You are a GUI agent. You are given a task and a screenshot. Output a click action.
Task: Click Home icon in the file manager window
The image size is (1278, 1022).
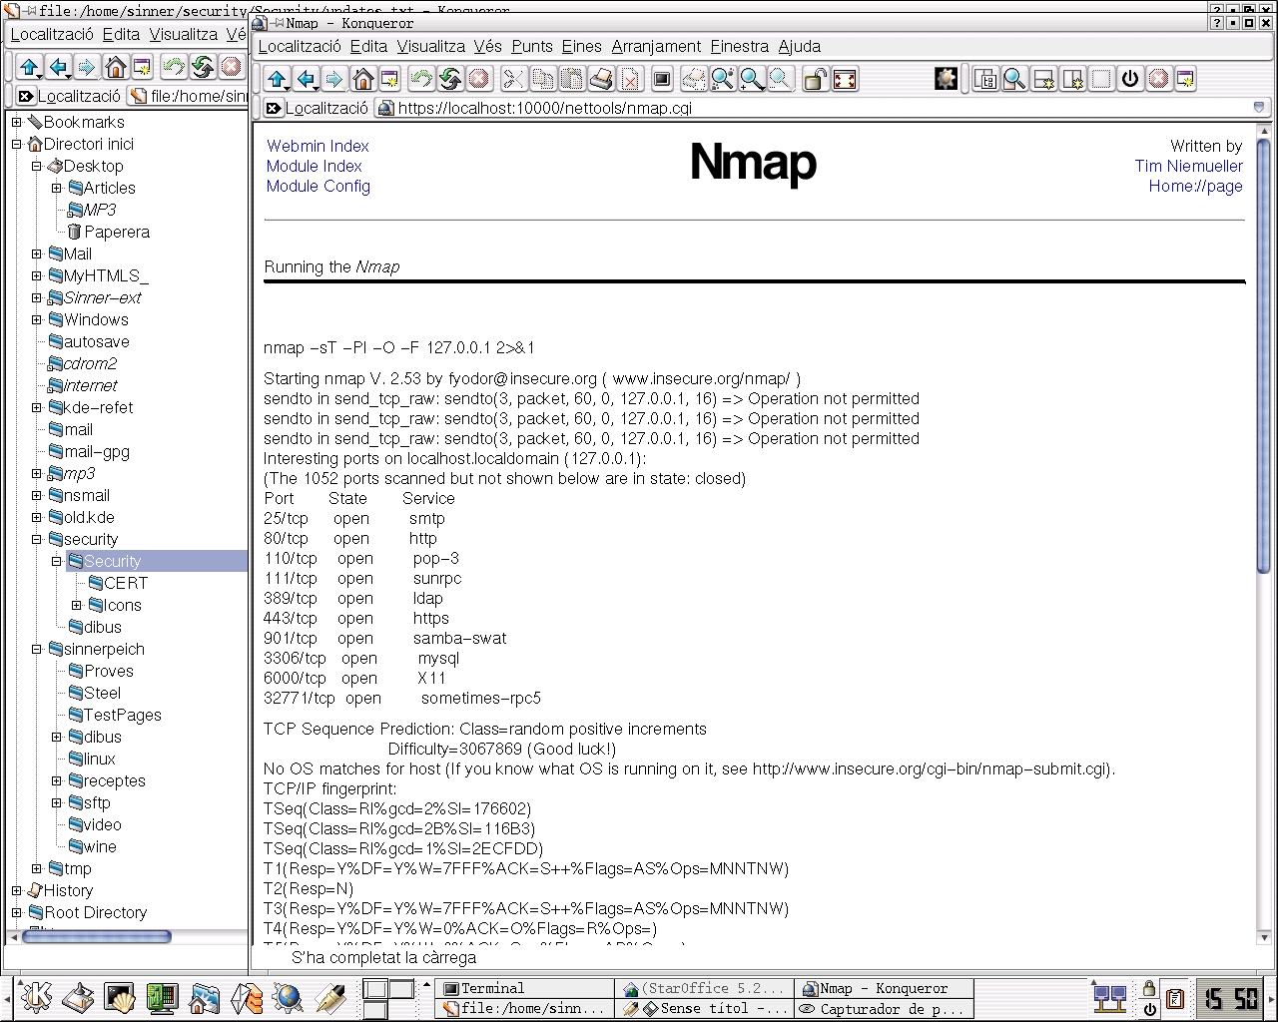click(x=116, y=67)
